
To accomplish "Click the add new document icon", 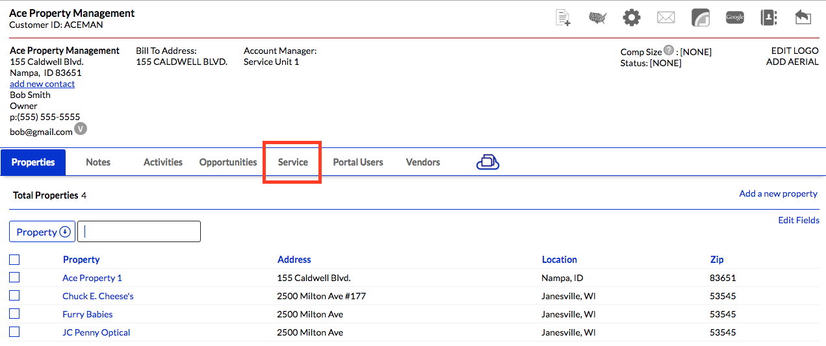I will 563,18.
